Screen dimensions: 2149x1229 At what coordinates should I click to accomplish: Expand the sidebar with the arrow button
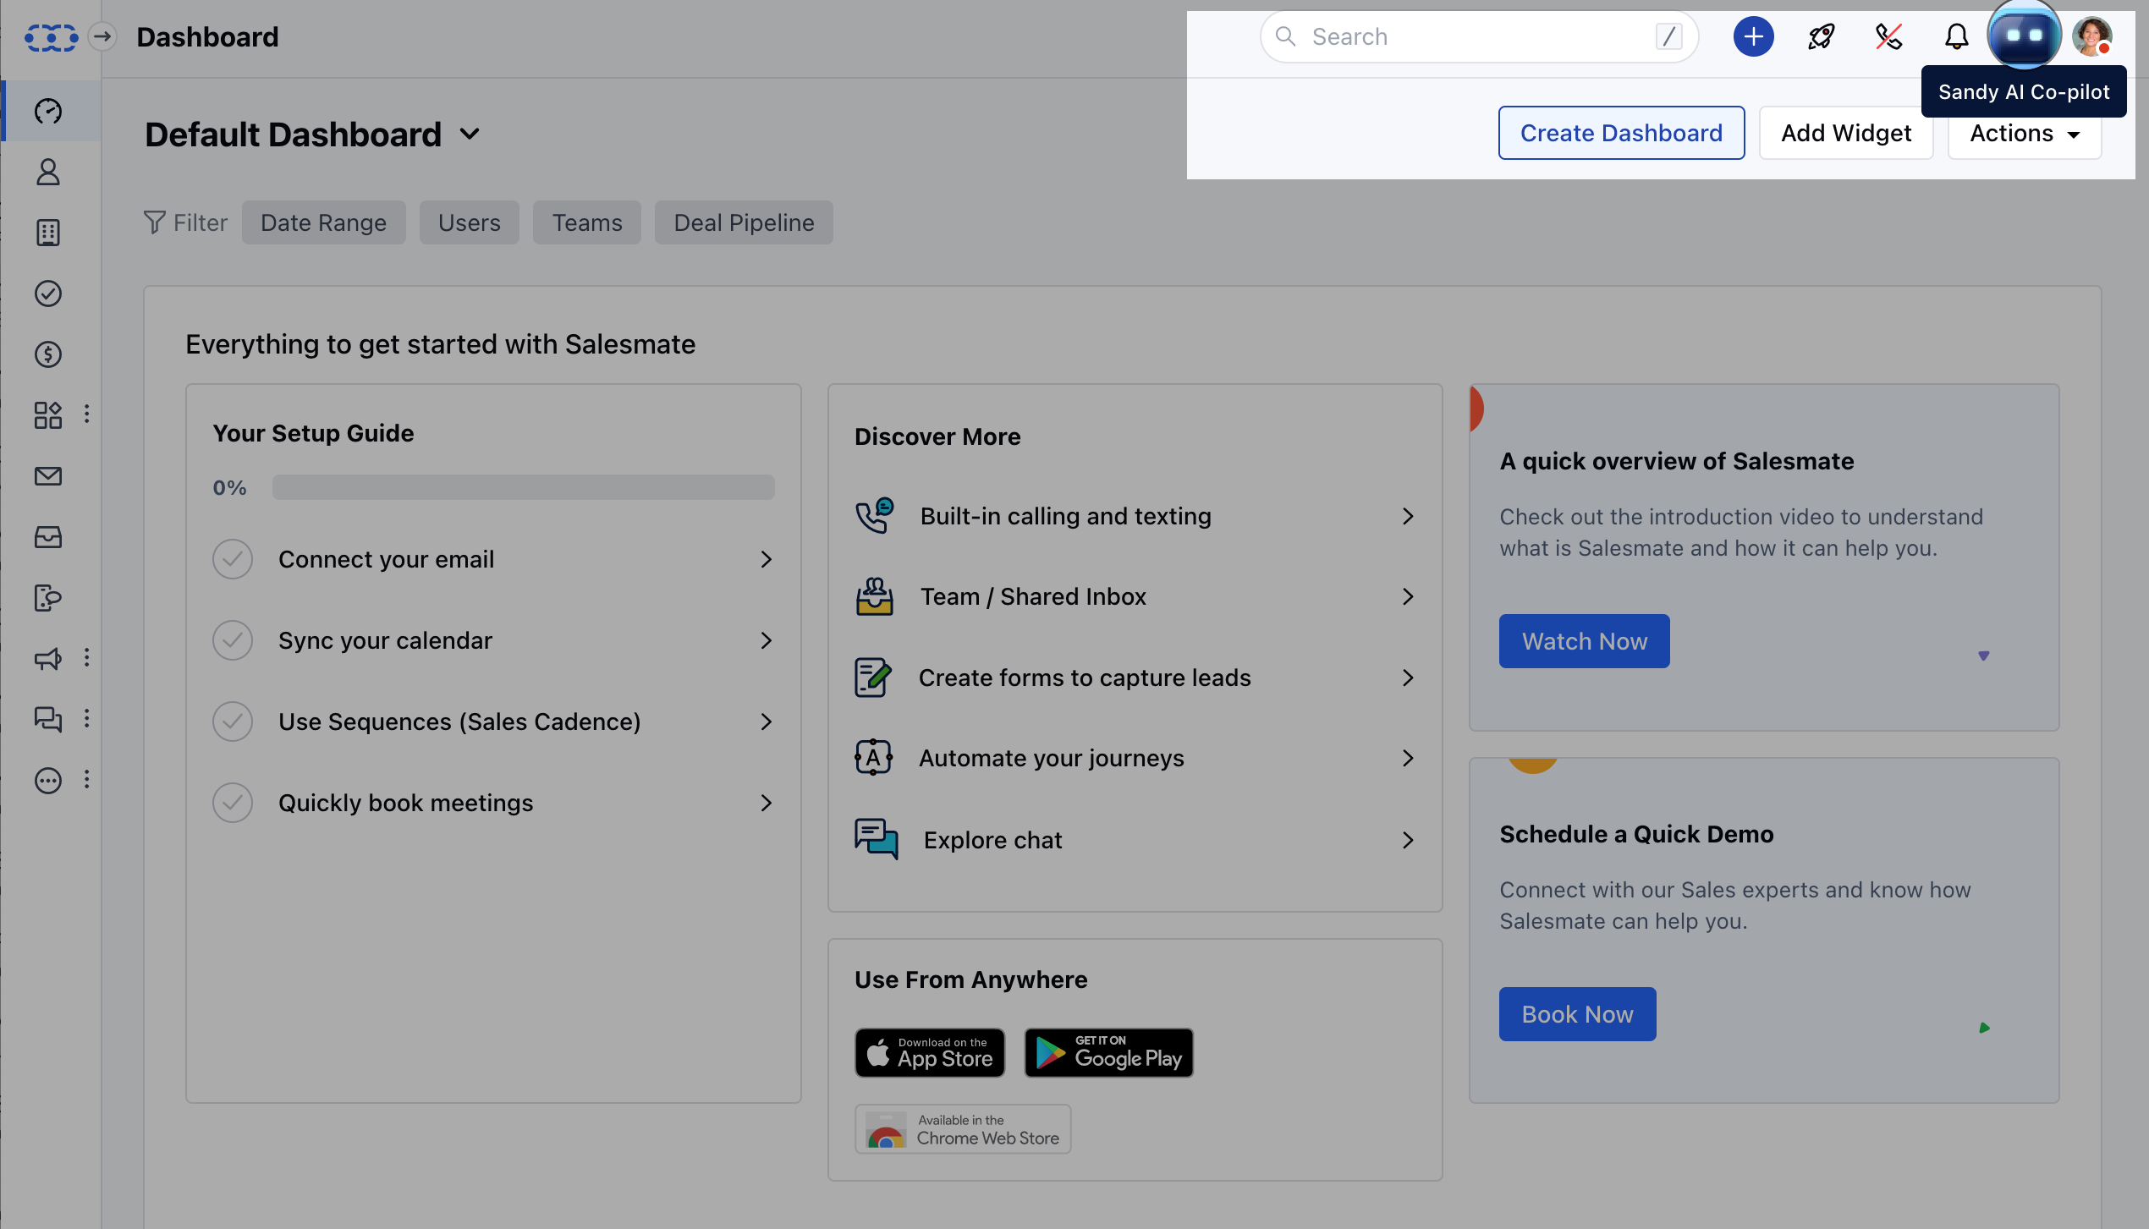click(x=102, y=36)
